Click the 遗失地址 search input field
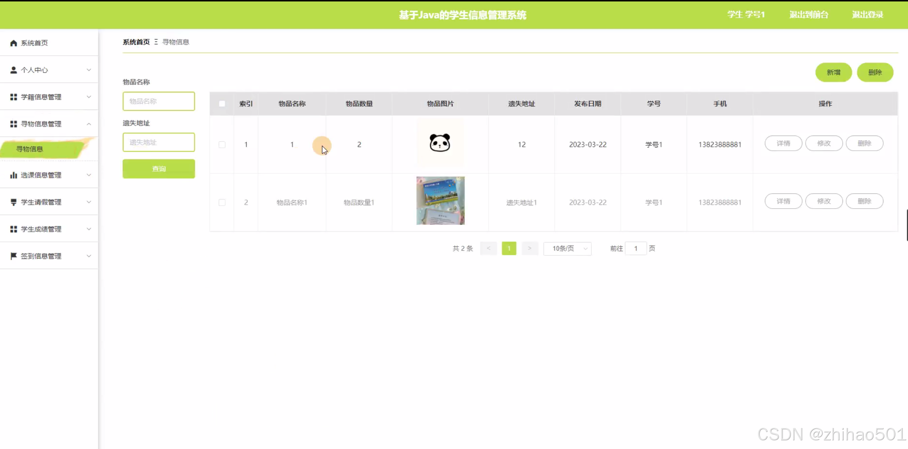Image resolution: width=908 pixels, height=449 pixels. coord(159,142)
